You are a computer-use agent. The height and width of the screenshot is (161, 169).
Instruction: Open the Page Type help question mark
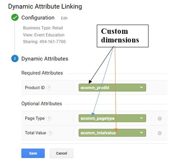tap(49, 118)
